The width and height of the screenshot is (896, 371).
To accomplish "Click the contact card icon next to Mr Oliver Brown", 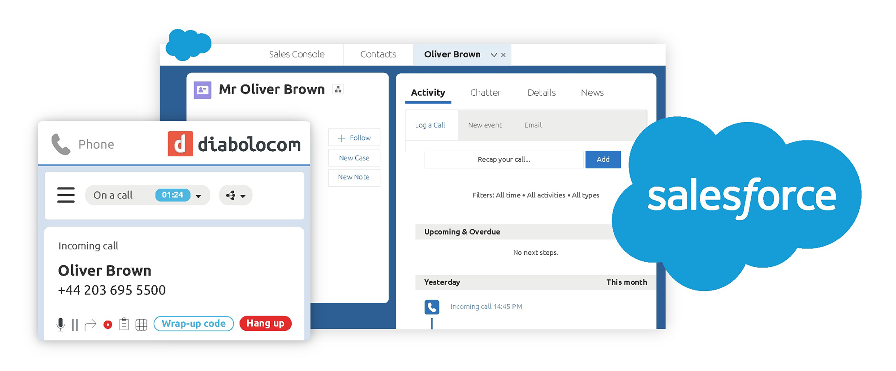I will 202,90.
